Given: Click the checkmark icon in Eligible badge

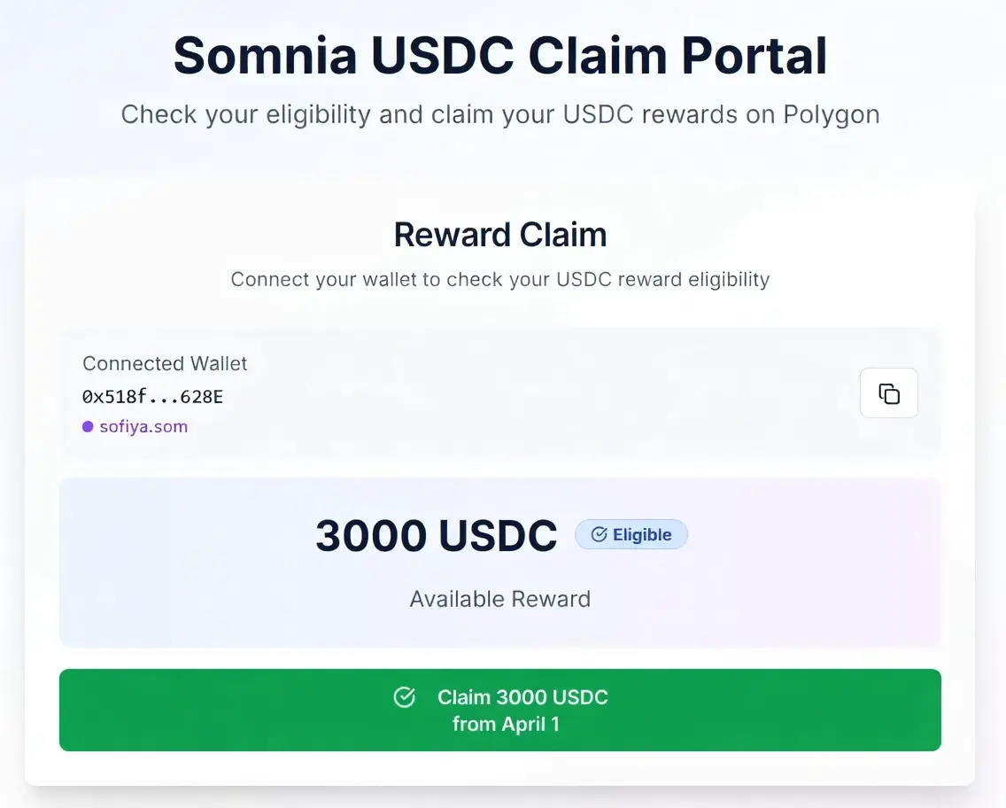Looking at the screenshot, I should pyautogui.click(x=599, y=534).
